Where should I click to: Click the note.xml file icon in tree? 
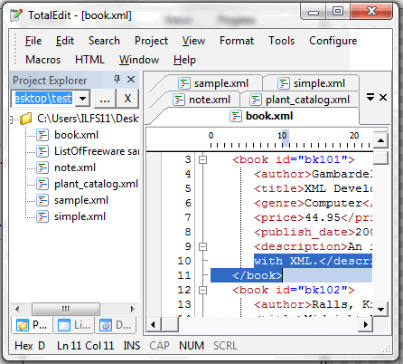[x=42, y=168]
